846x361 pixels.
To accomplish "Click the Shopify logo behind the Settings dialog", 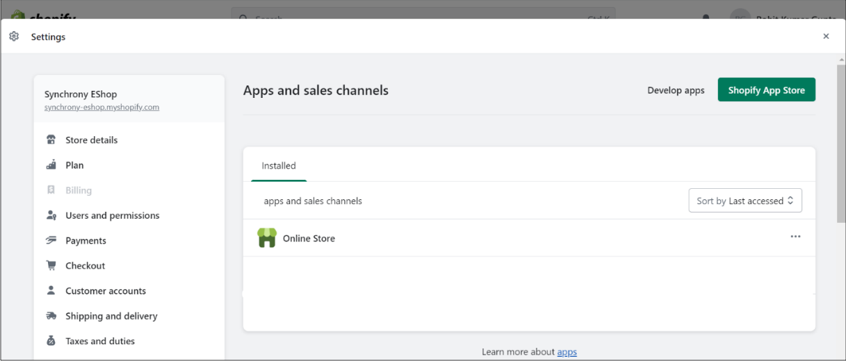I will pyautogui.click(x=43, y=14).
